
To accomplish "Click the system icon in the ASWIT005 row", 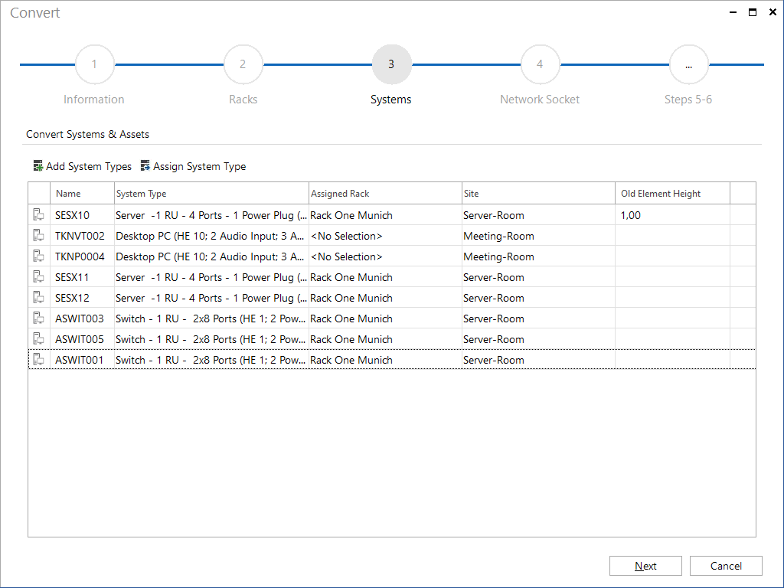I will (38, 339).
